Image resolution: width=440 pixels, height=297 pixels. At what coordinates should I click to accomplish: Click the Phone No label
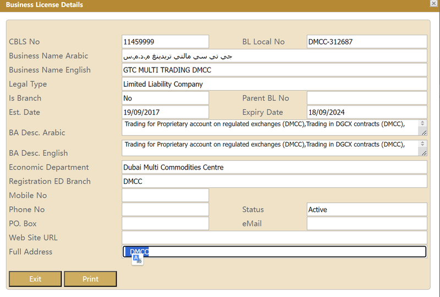point(26,209)
